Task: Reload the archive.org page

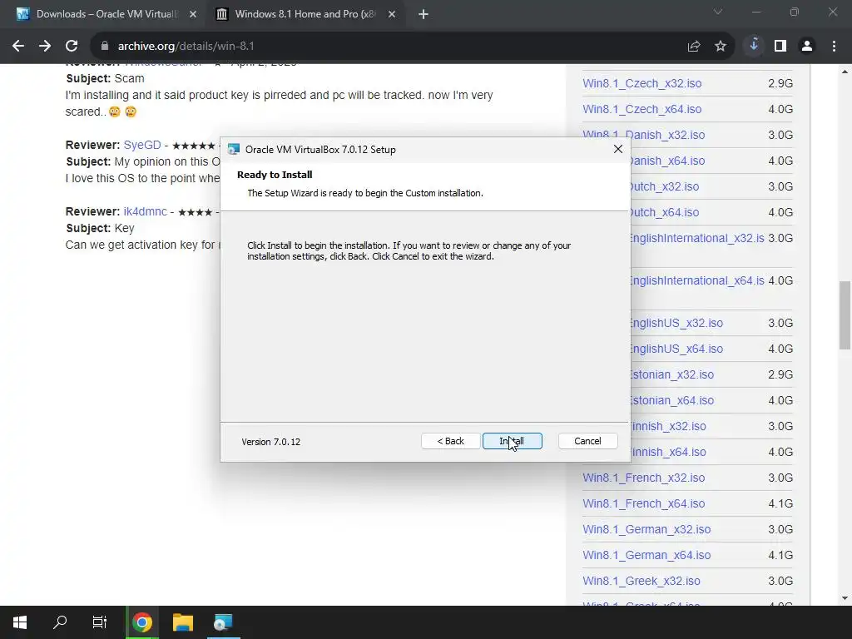Action: point(72,47)
